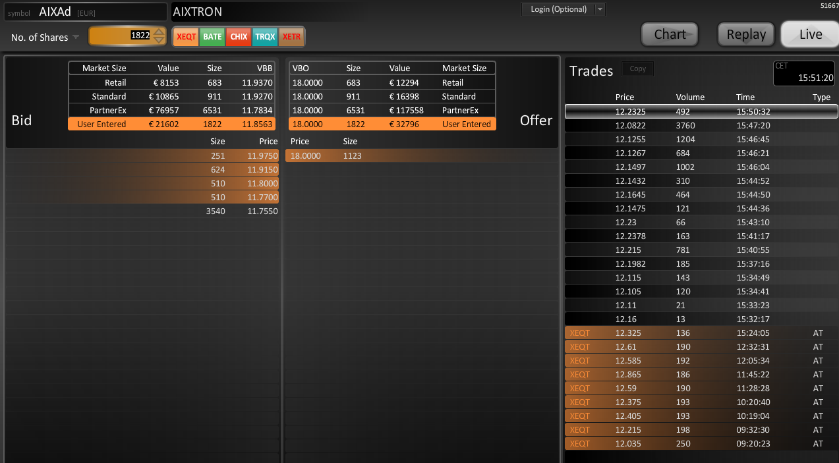
Task: Select the PartnerEx offer row
Action: point(392,110)
